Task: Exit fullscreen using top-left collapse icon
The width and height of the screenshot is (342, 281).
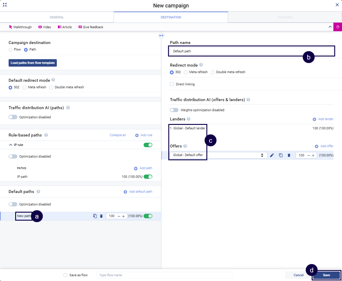Action: pos(5,5)
